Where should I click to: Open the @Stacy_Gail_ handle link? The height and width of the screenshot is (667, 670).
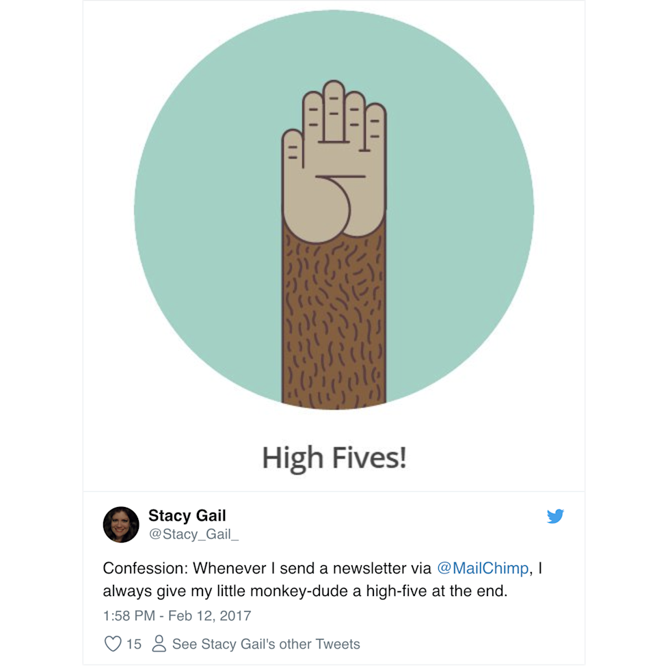[x=193, y=534]
